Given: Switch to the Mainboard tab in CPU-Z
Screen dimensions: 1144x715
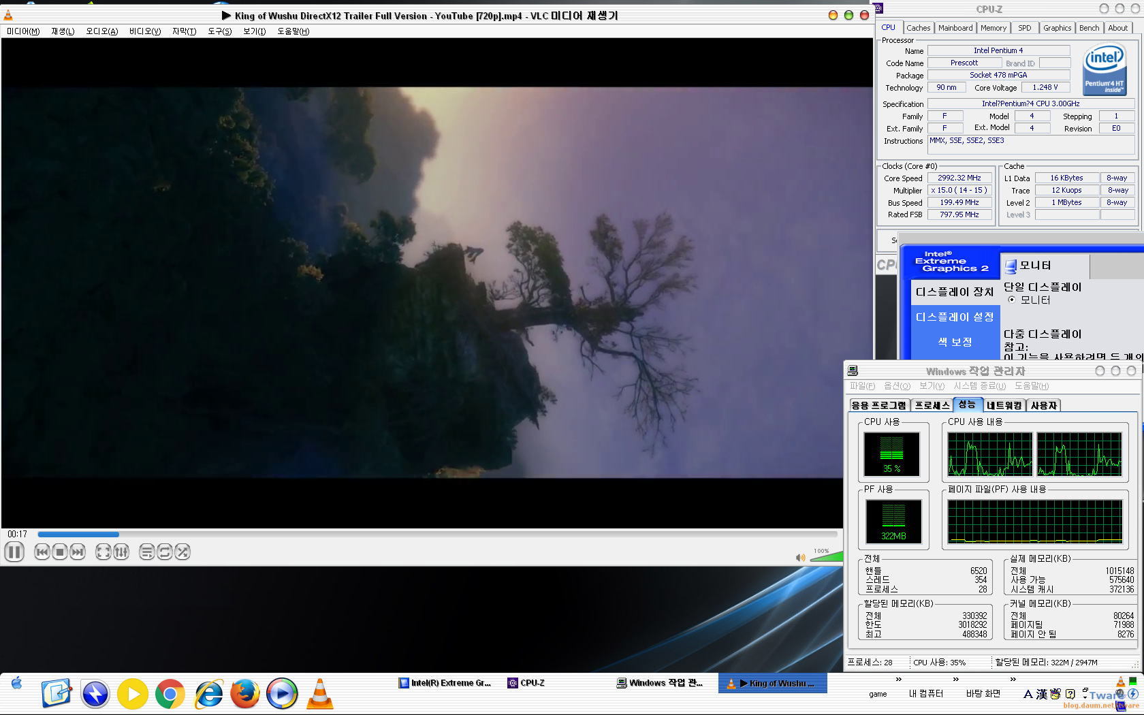Looking at the screenshot, I should tap(955, 28).
